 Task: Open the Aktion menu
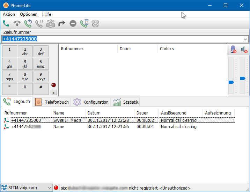point(9,14)
